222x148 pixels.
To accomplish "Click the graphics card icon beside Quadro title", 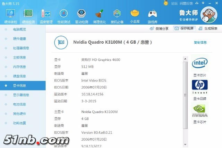I will pyautogui.click(x=61, y=42).
